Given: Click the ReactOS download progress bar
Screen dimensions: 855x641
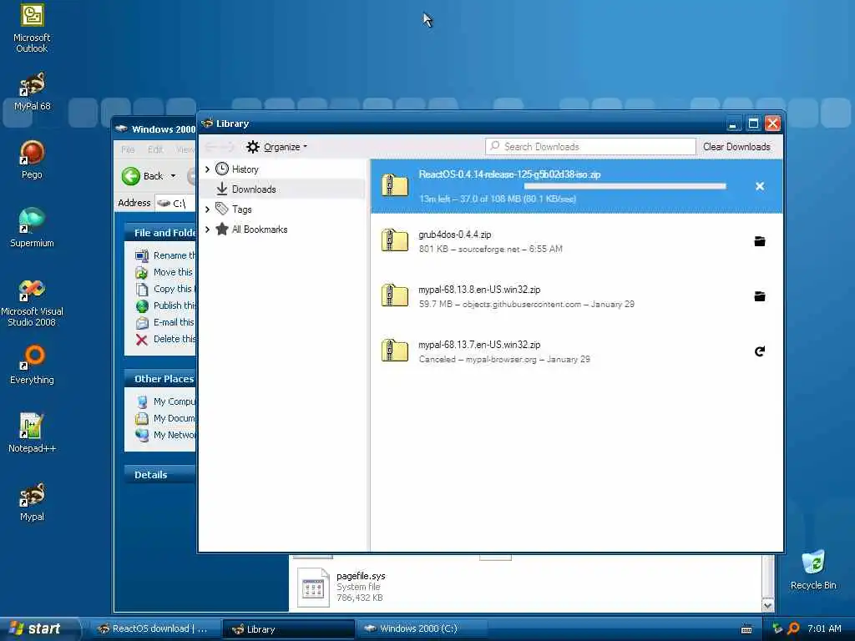Looking at the screenshot, I should (x=625, y=186).
